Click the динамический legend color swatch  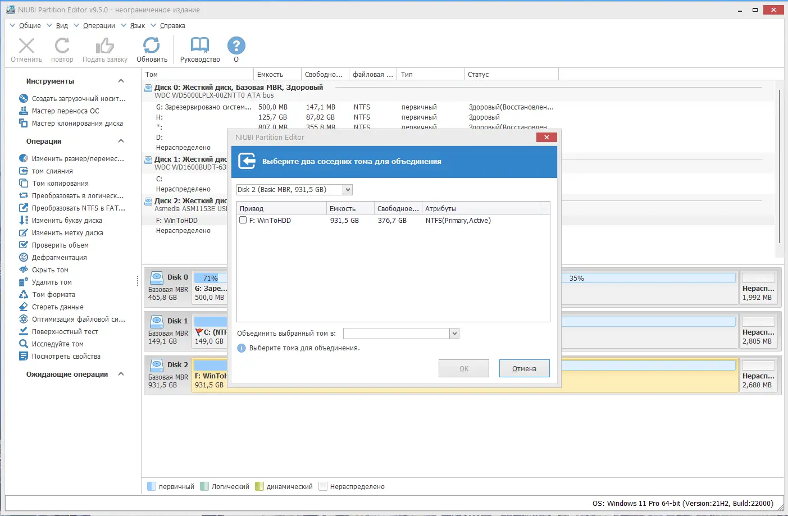click(x=259, y=486)
